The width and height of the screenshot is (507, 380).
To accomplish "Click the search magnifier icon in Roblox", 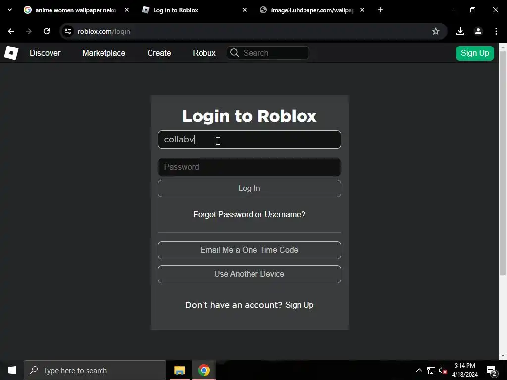I will pos(235,53).
